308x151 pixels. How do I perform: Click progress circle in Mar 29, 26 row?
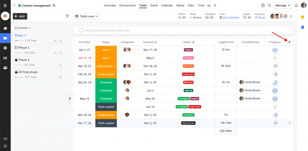(x=275, y=115)
